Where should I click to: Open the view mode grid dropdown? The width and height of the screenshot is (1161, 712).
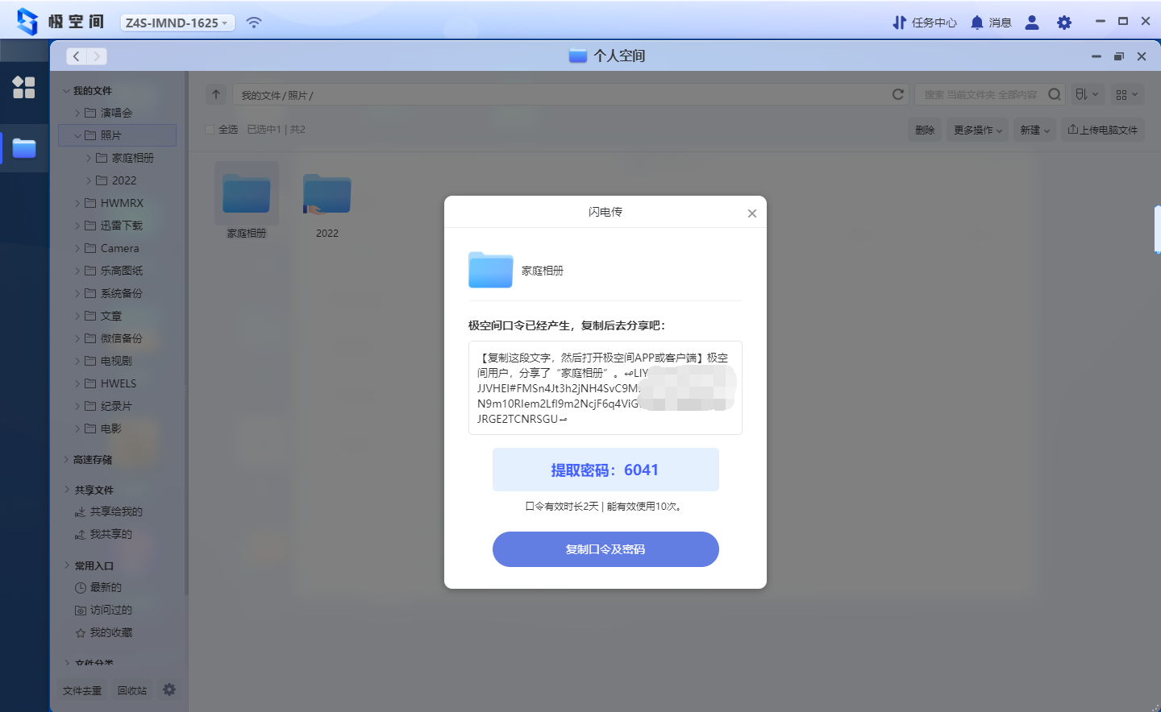(1127, 94)
